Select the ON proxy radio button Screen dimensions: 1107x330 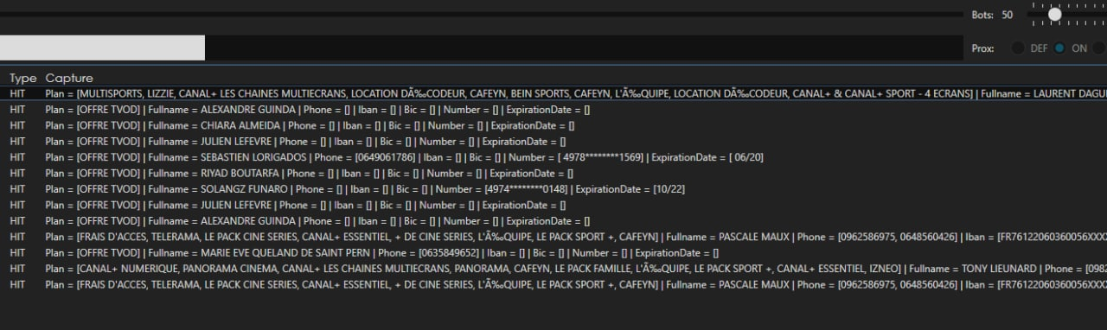[1059, 48]
